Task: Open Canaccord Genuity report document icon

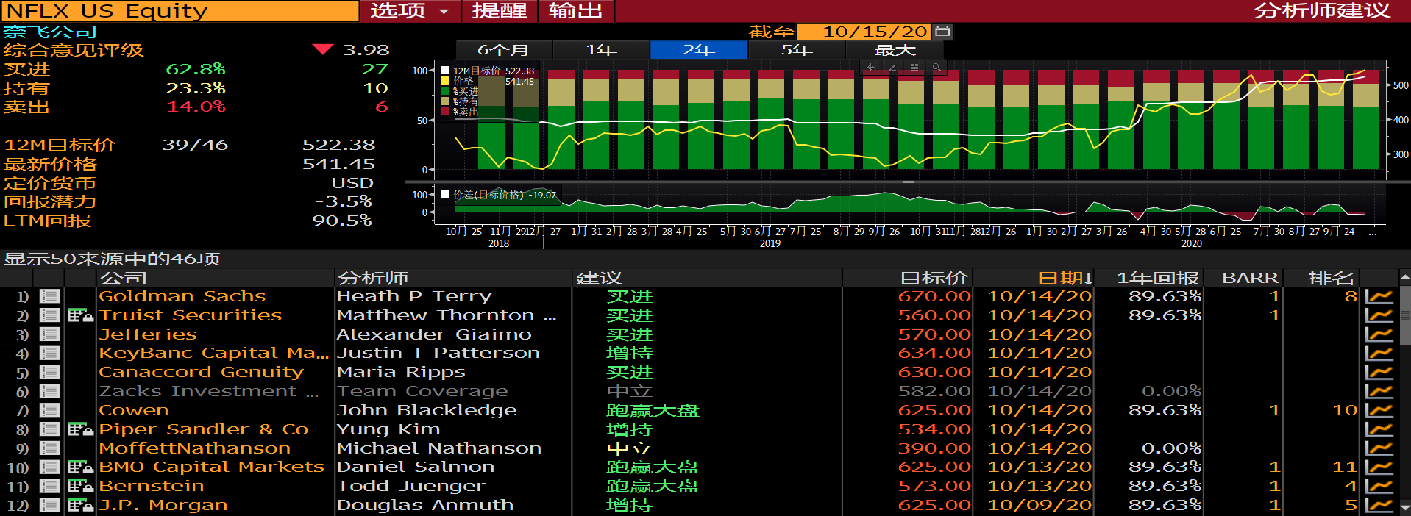Action: coord(50,373)
